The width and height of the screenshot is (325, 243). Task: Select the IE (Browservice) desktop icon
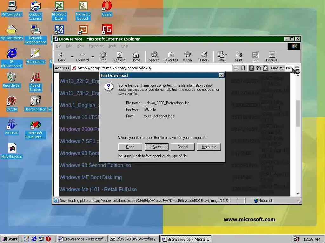tap(12, 58)
